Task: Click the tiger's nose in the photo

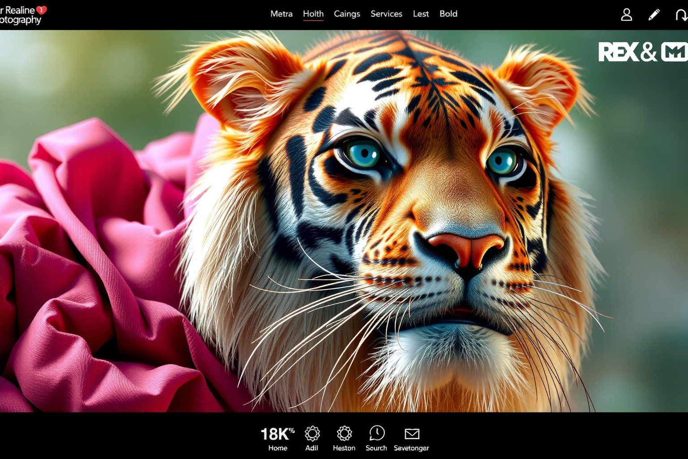Action: point(466,249)
